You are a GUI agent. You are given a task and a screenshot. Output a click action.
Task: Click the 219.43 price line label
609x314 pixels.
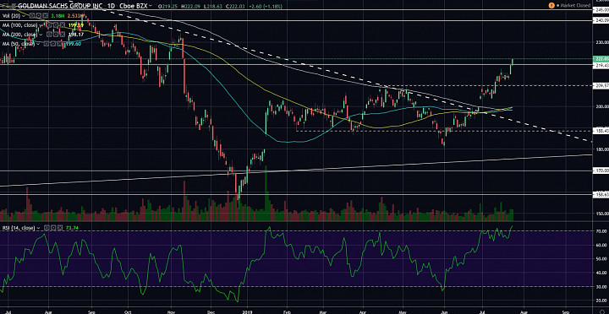click(601, 66)
